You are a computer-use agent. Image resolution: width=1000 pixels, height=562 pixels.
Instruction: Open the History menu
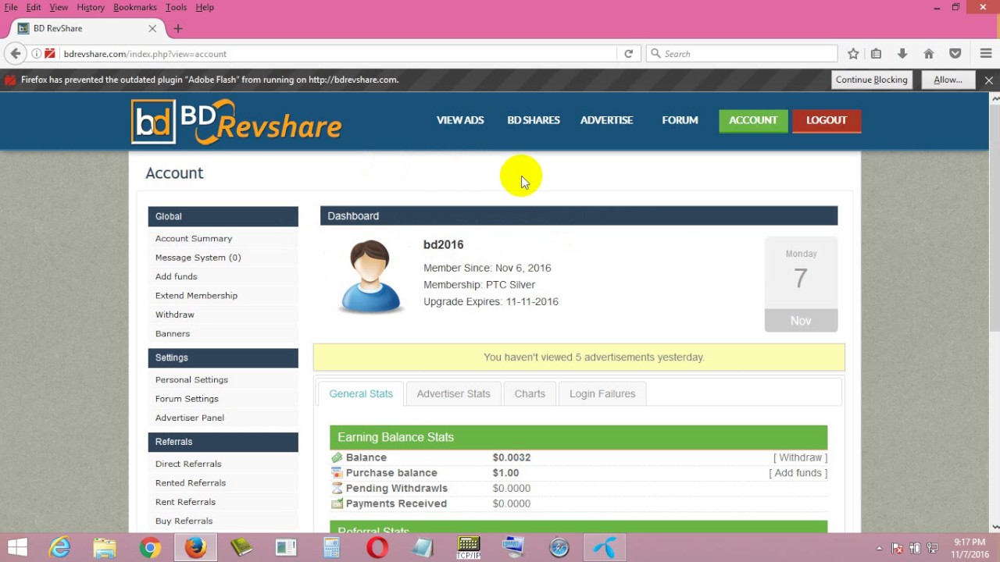click(91, 7)
